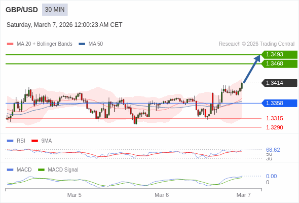Click the GBP/USD pair title

coord(22,10)
